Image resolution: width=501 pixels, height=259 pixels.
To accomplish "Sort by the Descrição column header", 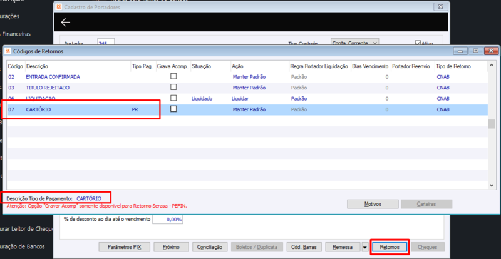I will (37, 66).
